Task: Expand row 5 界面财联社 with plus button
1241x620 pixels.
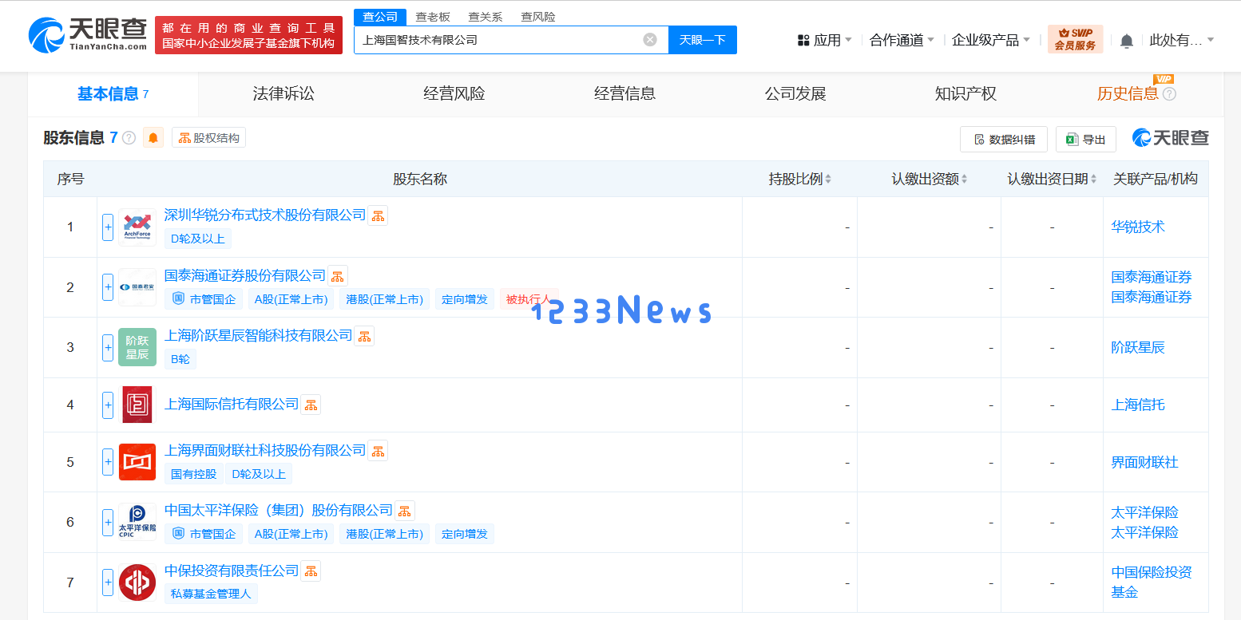Action: [108, 462]
